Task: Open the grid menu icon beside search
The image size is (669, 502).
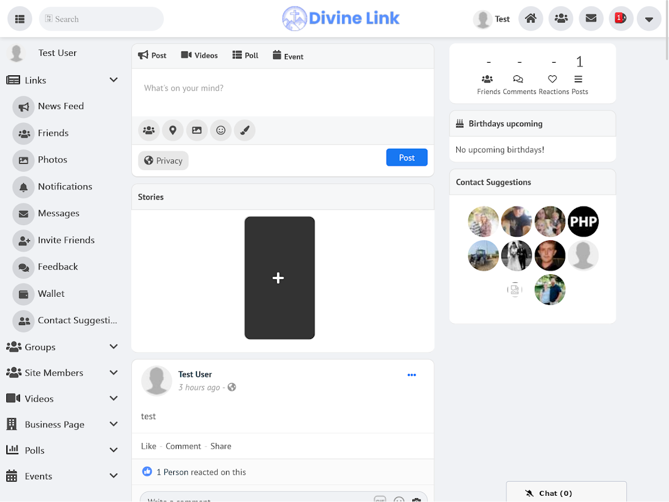Action: pos(19,19)
